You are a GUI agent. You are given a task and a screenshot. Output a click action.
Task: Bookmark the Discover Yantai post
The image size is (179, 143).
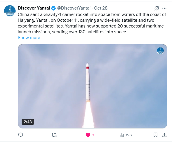155,135
